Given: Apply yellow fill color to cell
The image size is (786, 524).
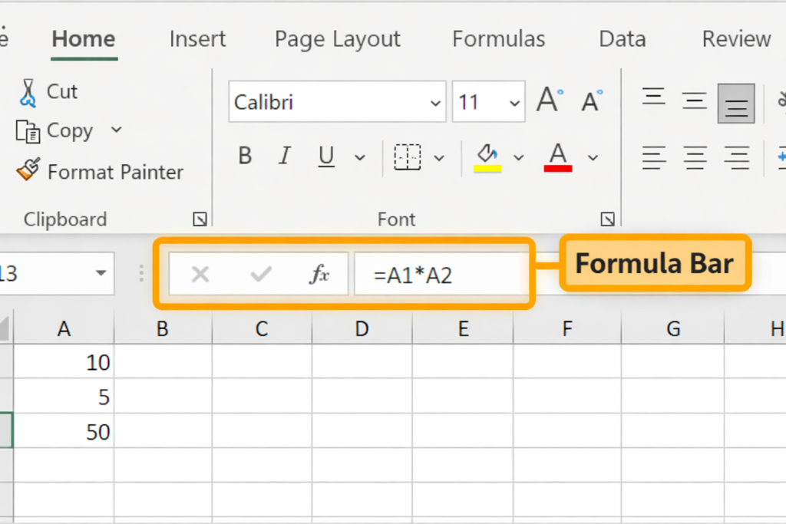Looking at the screenshot, I should point(487,157).
